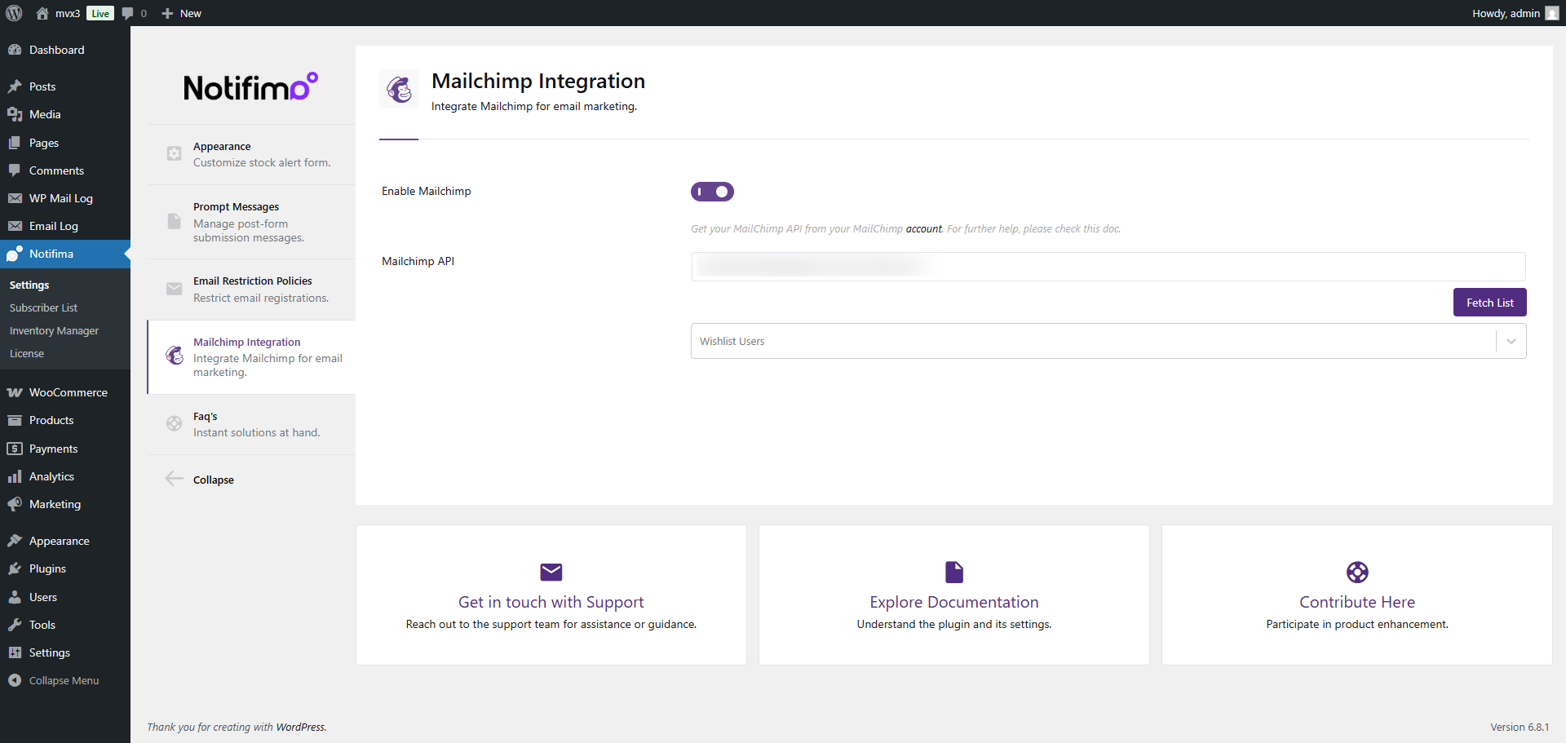Screen dimensions: 1566x743
Task: Open Inventory Manager submenu
Action: coord(54,330)
